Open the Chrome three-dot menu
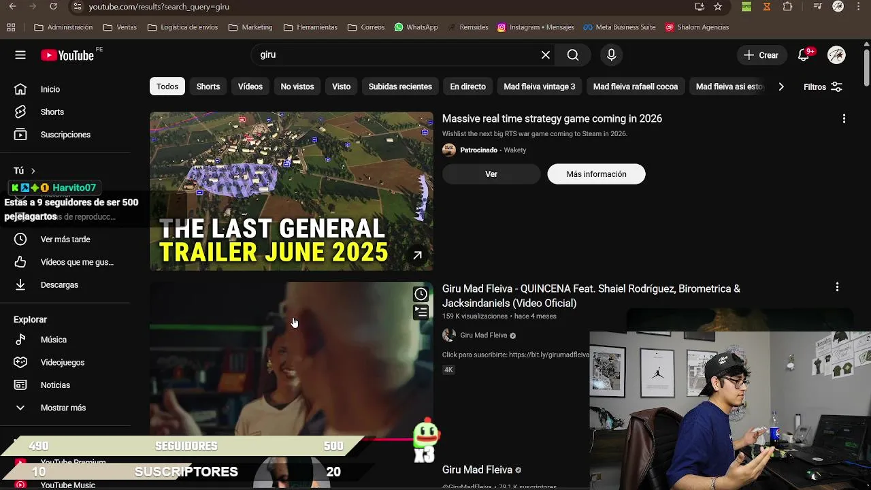 (859, 7)
